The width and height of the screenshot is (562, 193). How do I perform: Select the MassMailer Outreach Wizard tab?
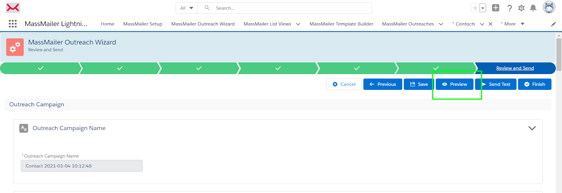pyautogui.click(x=203, y=24)
